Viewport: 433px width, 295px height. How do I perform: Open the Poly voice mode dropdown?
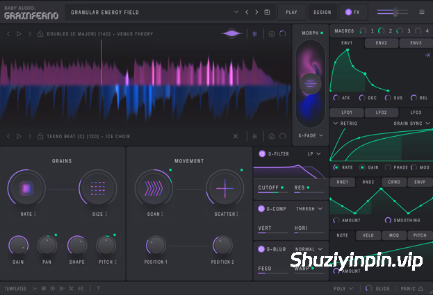(x=343, y=288)
